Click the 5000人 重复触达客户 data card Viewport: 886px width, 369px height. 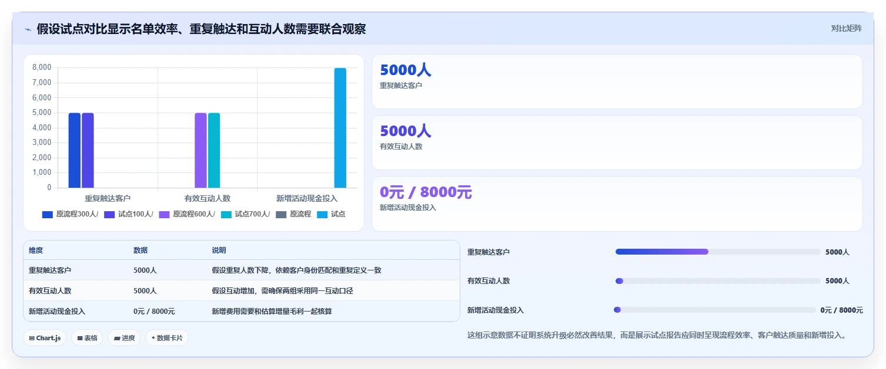[617, 82]
